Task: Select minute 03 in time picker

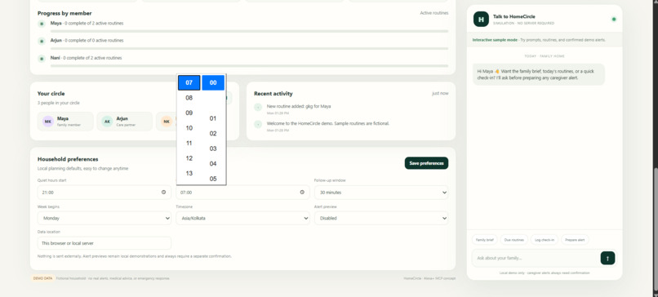Action: (x=213, y=148)
